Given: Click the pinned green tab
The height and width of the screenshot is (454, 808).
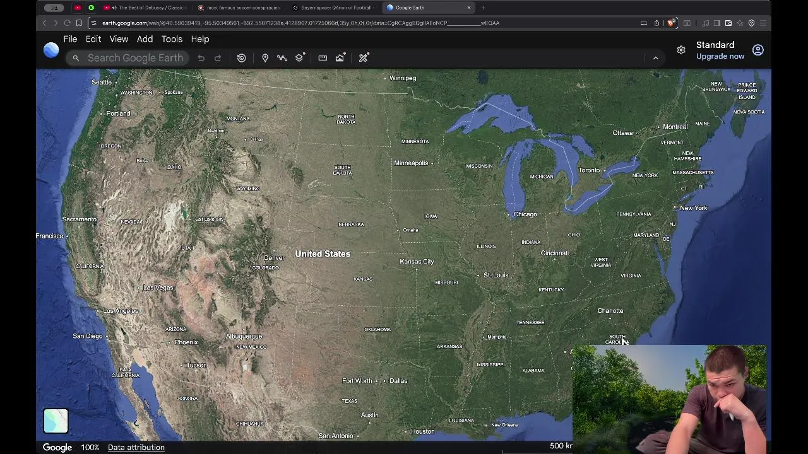Looking at the screenshot, I should point(92,8).
